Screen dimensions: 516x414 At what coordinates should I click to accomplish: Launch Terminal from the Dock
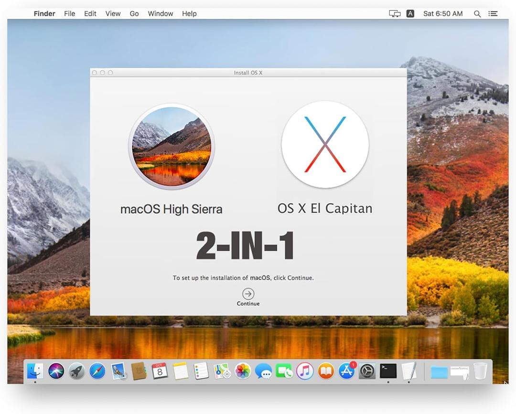pos(387,371)
